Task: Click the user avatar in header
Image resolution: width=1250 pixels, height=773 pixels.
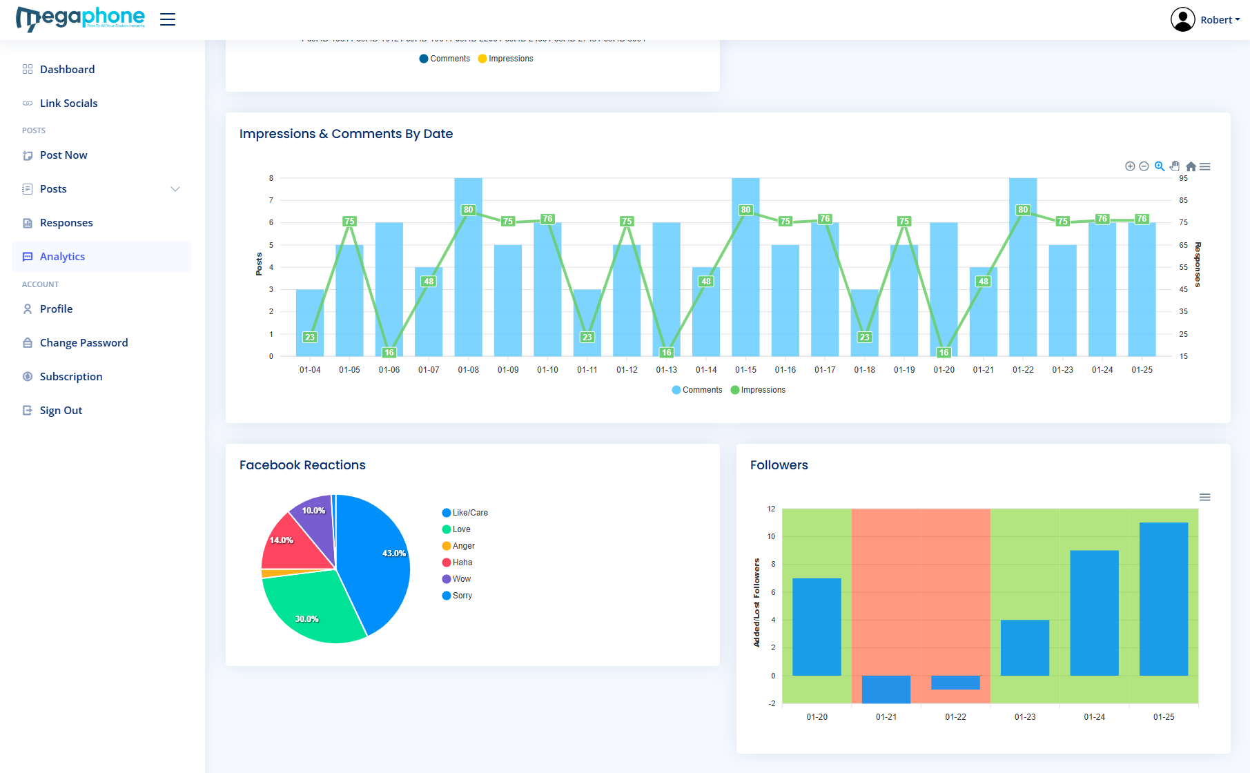Action: point(1183,19)
